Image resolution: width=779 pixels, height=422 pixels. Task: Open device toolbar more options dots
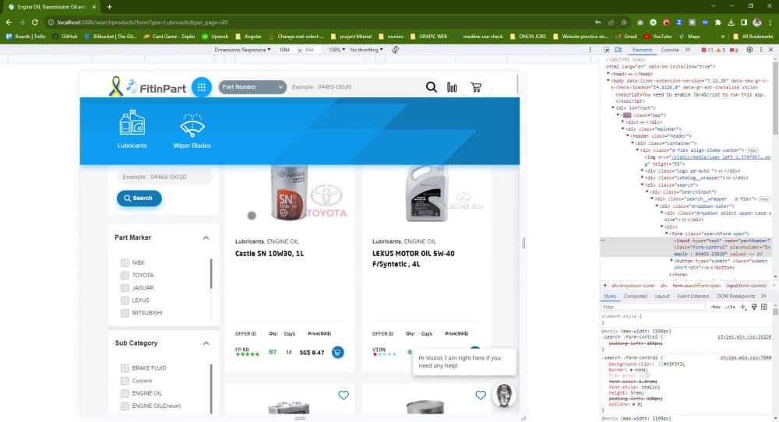click(x=590, y=50)
